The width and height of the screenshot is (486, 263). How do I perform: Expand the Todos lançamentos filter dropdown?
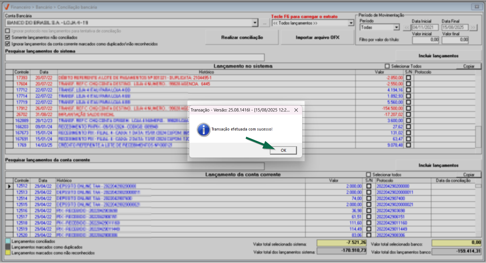[351, 23]
